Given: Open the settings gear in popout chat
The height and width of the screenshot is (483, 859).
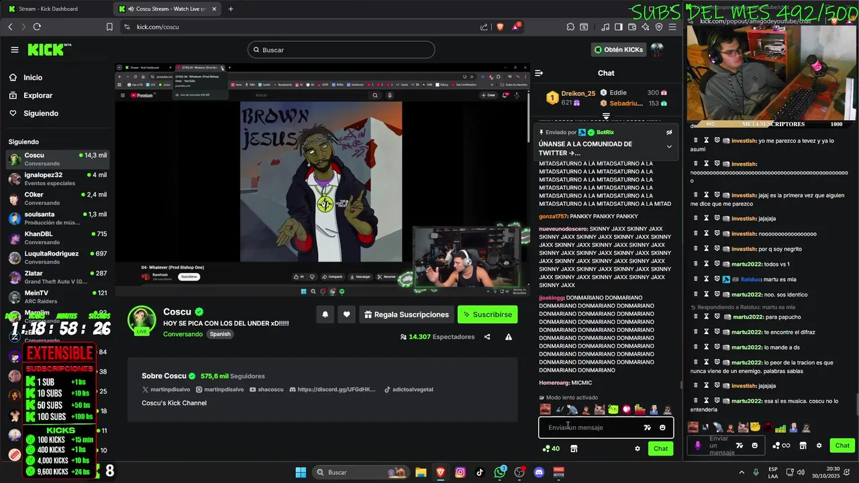Looking at the screenshot, I should coord(819,445).
